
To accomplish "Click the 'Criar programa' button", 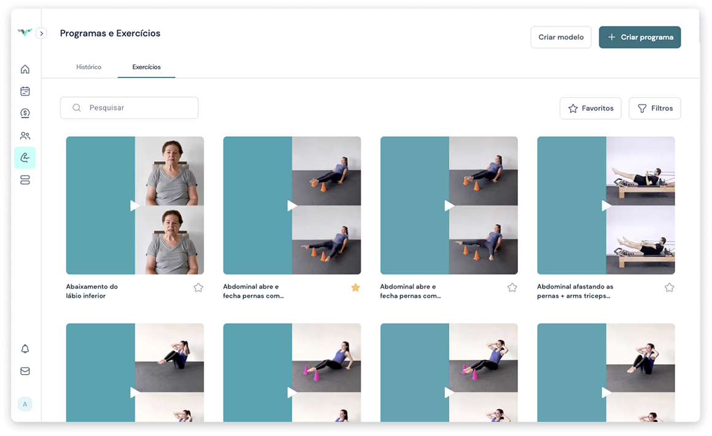I will [640, 37].
